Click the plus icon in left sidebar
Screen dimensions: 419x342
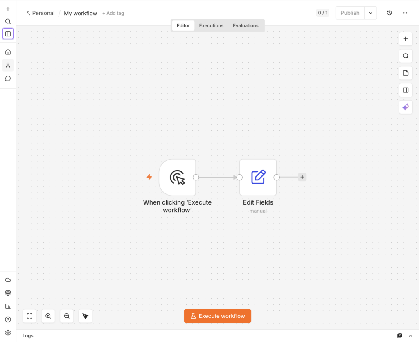click(x=8, y=9)
